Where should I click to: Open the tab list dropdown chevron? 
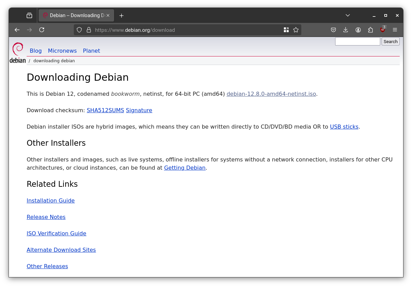tap(347, 15)
